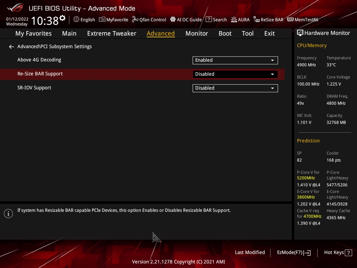Select the Re-Size BAR Support row label
357x268 pixels.
point(40,74)
